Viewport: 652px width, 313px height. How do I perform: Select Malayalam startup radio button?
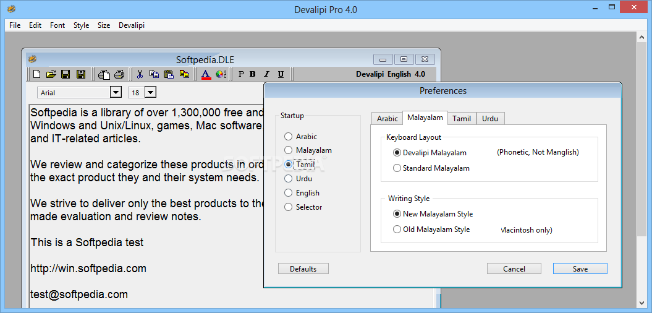(x=288, y=150)
